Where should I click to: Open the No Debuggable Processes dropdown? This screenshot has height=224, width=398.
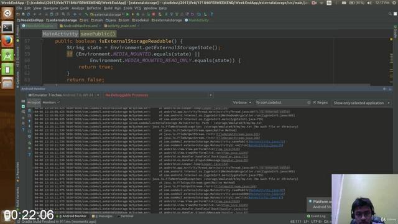pos(159,95)
